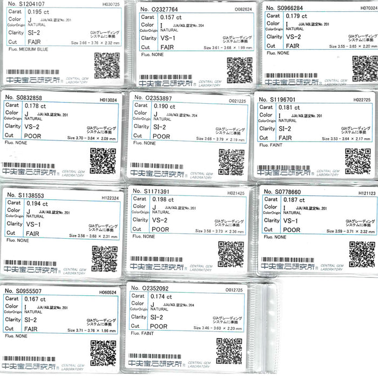378x378 pixels.
Task: Click cut grade "POOR" on card S0778660
Action: click(x=292, y=230)
